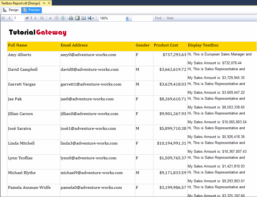
Task: Click the Gender column header
Action: pos(144,46)
